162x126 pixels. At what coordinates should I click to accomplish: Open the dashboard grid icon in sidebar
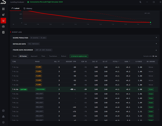click(x=3, y=9)
